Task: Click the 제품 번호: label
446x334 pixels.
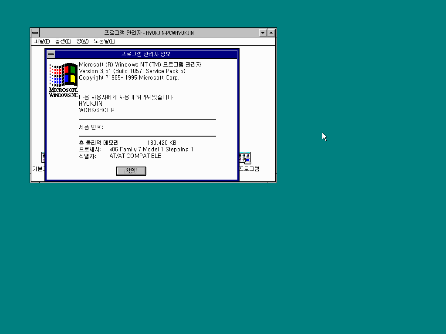Action: pos(91,127)
